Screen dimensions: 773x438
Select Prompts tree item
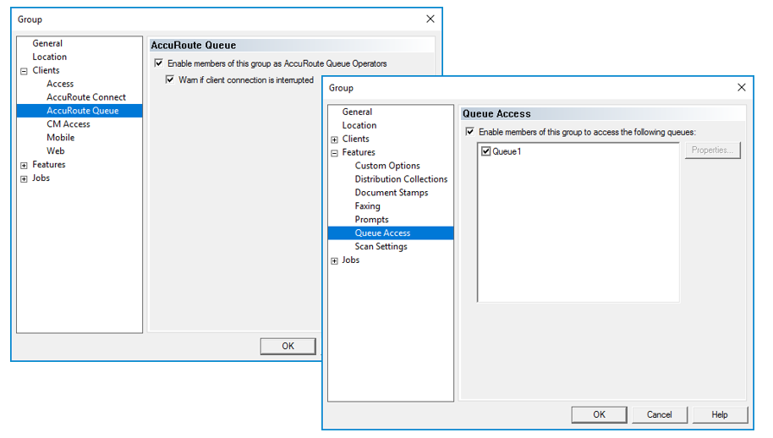372,219
